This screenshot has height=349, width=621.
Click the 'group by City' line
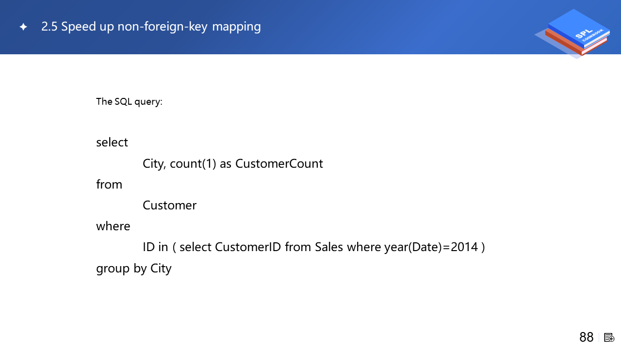(134, 268)
